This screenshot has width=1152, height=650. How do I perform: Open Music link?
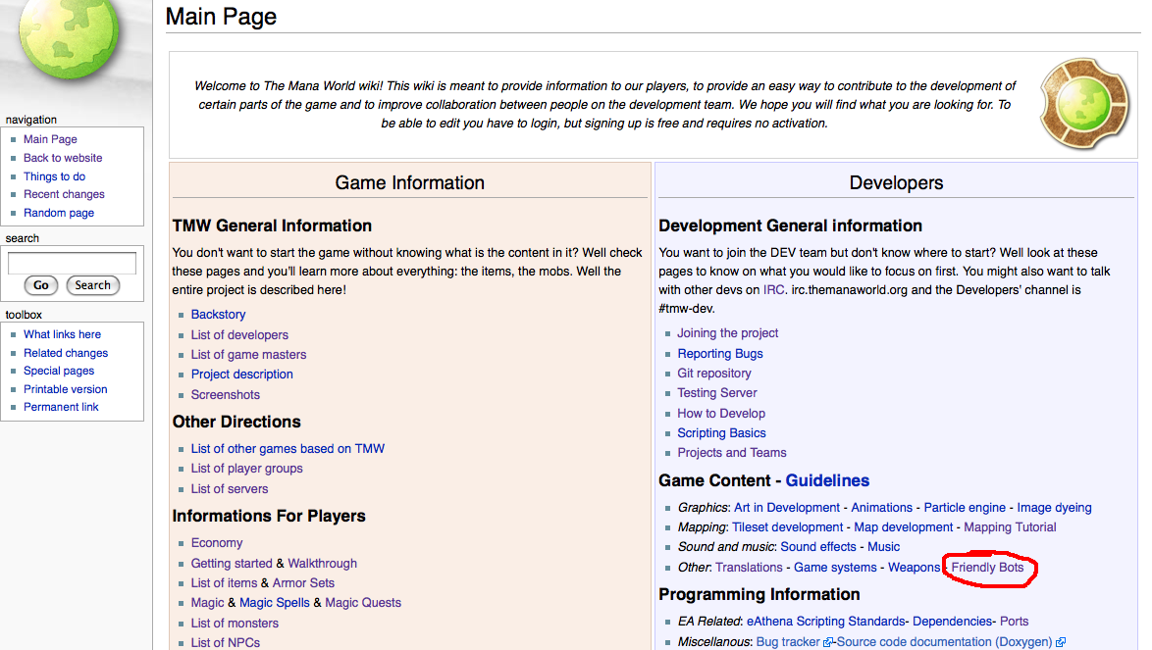tap(884, 547)
